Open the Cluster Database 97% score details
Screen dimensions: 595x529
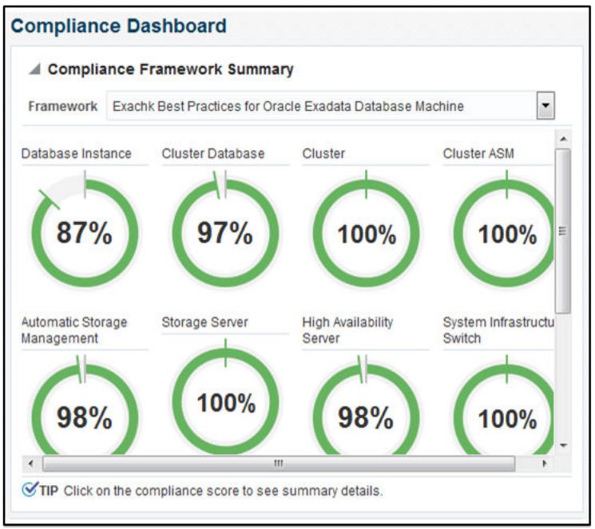tap(225, 234)
